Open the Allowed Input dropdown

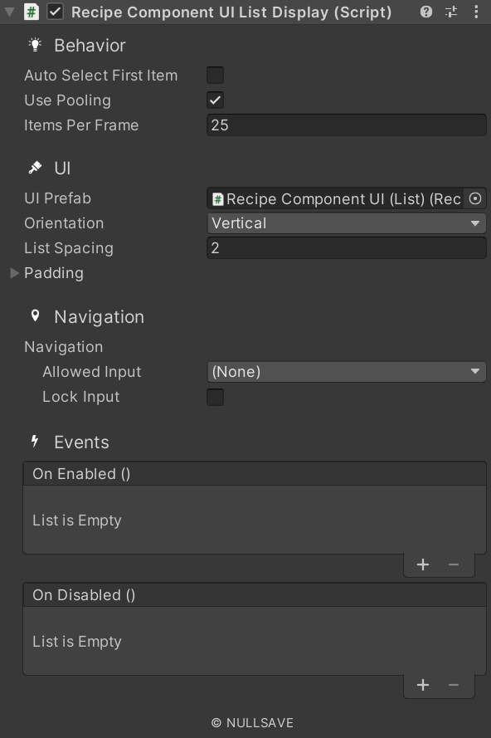point(346,371)
